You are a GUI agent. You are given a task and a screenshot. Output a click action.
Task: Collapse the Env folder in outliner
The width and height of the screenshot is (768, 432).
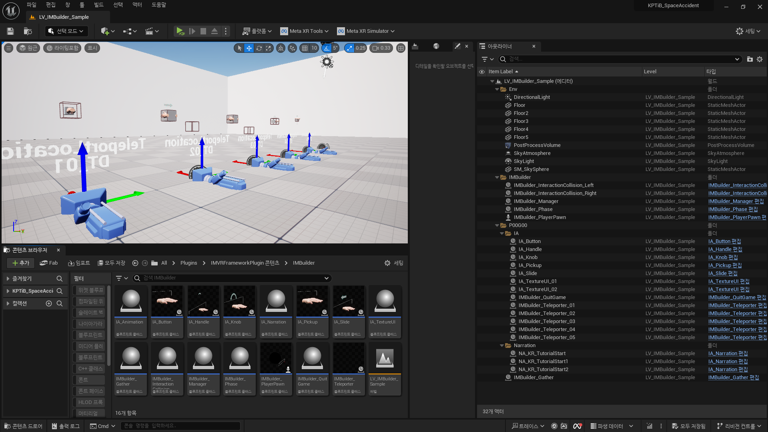(x=497, y=89)
